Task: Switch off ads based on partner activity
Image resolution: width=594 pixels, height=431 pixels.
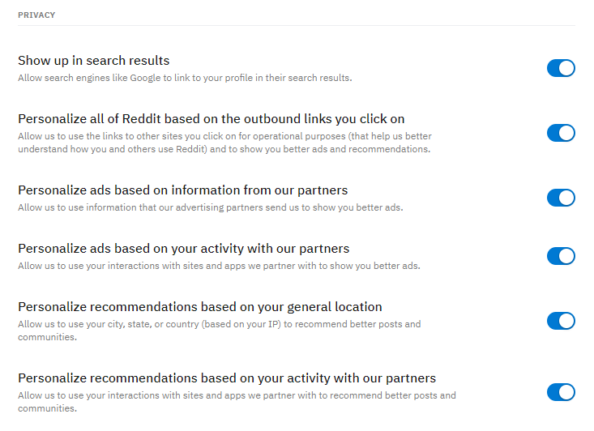Action: 561,256
